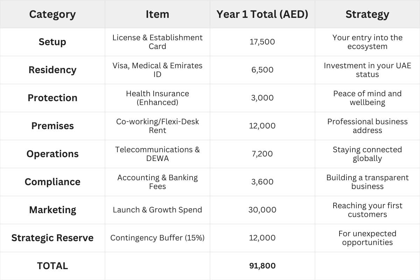Click the Health Insurance (Enhanced) cell
420x280 pixels.
coord(157,98)
